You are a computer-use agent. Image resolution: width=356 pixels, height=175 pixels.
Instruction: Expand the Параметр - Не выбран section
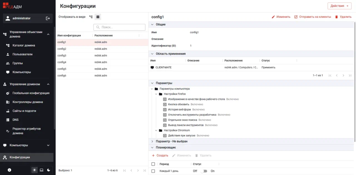pyautogui.click(x=152, y=142)
